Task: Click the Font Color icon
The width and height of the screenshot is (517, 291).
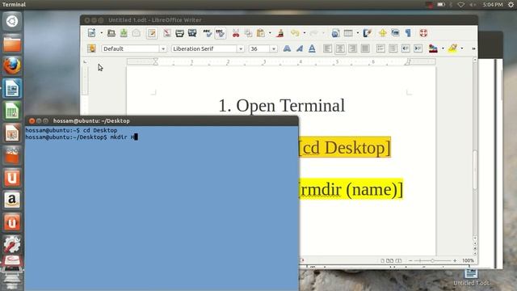Action: click(x=433, y=48)
